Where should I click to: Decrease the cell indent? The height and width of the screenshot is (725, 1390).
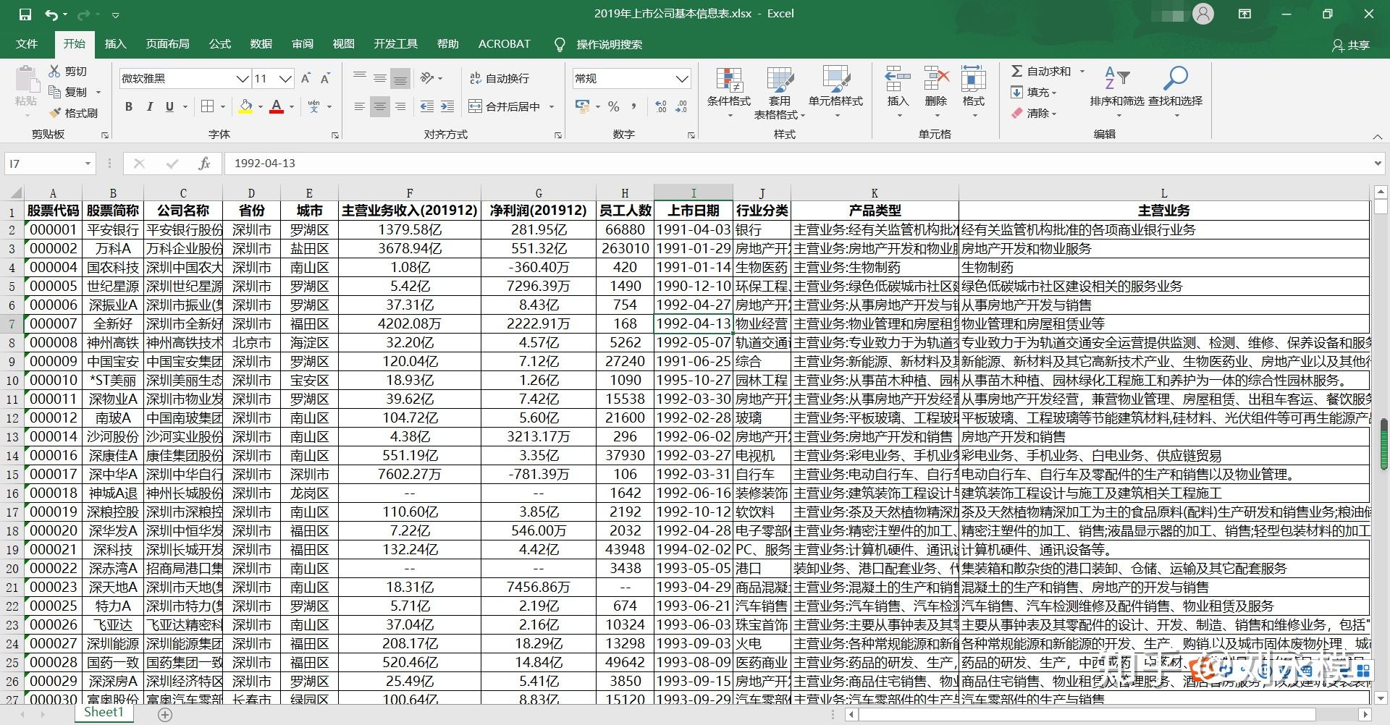(427, 106)
